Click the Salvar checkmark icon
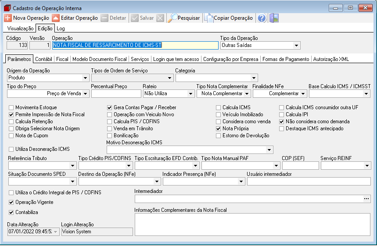 (x=135, y=18)
